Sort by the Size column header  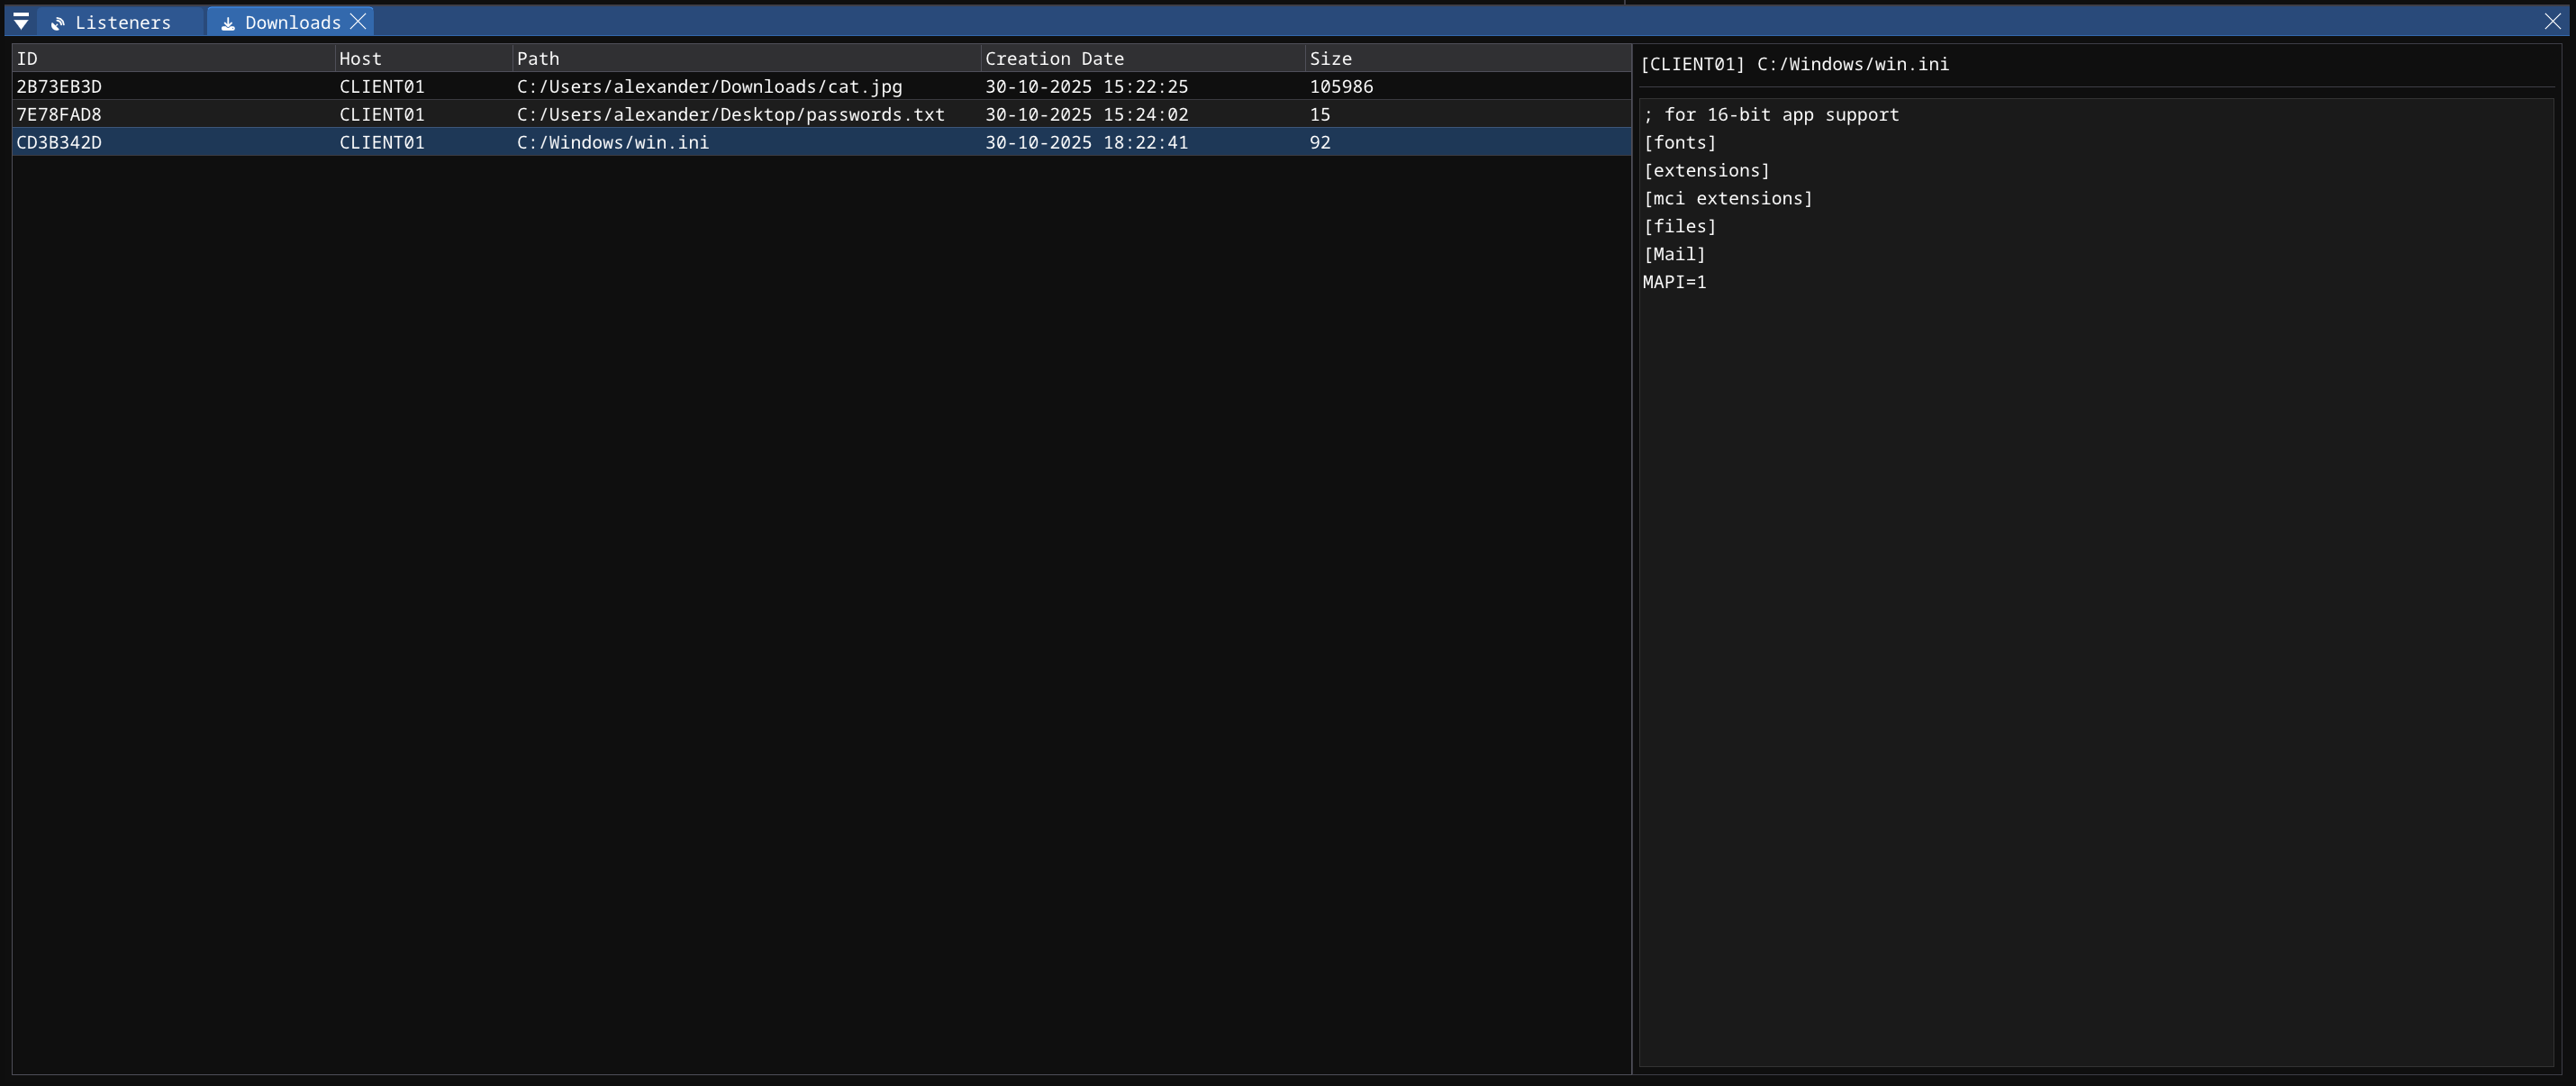(x=1330, y=58)
